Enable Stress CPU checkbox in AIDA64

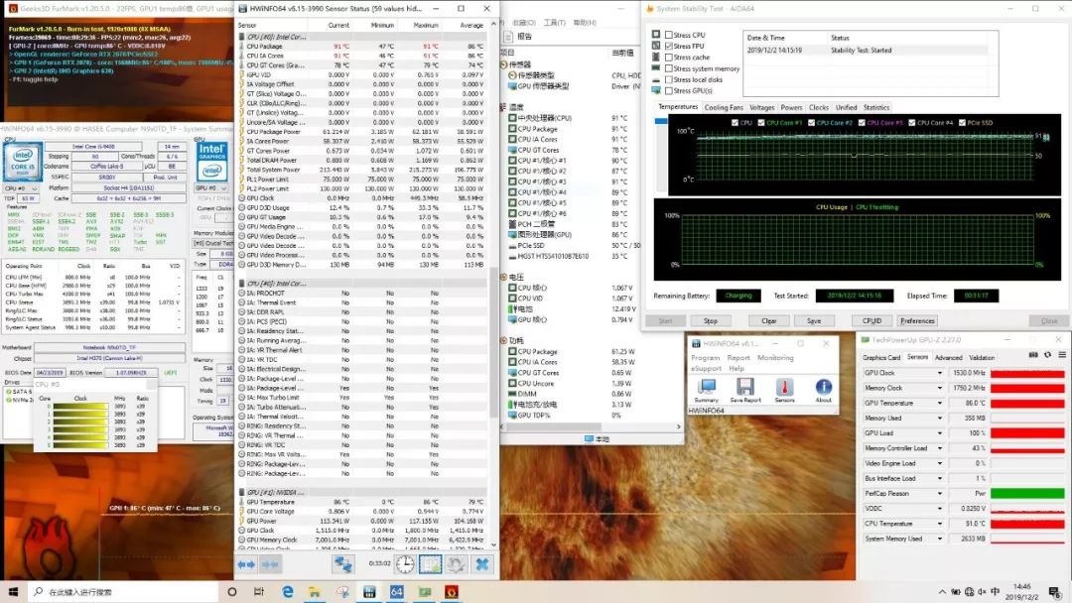[x=669, y=35]
